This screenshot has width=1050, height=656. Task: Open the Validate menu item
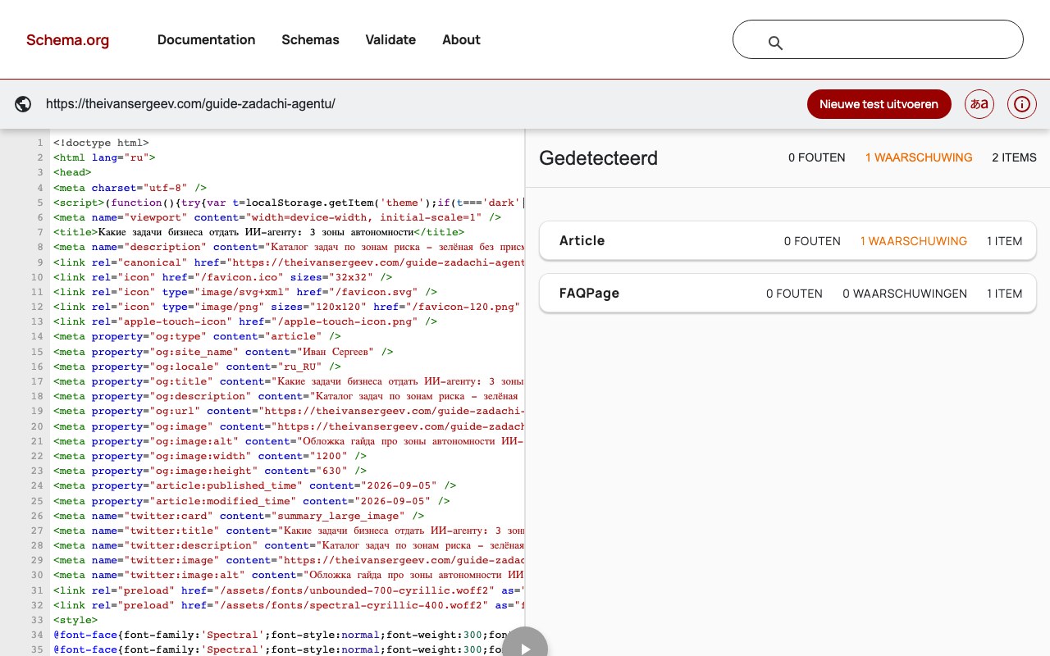tap(390, 39)
